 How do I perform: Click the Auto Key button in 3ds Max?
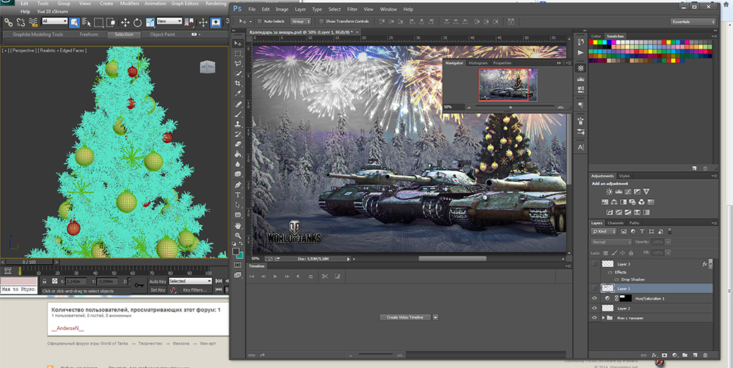[x=157, y=281]
